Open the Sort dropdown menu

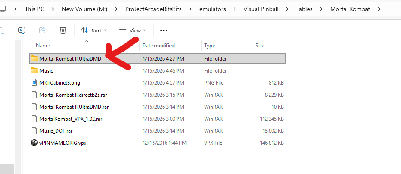[x=94, y=30]
